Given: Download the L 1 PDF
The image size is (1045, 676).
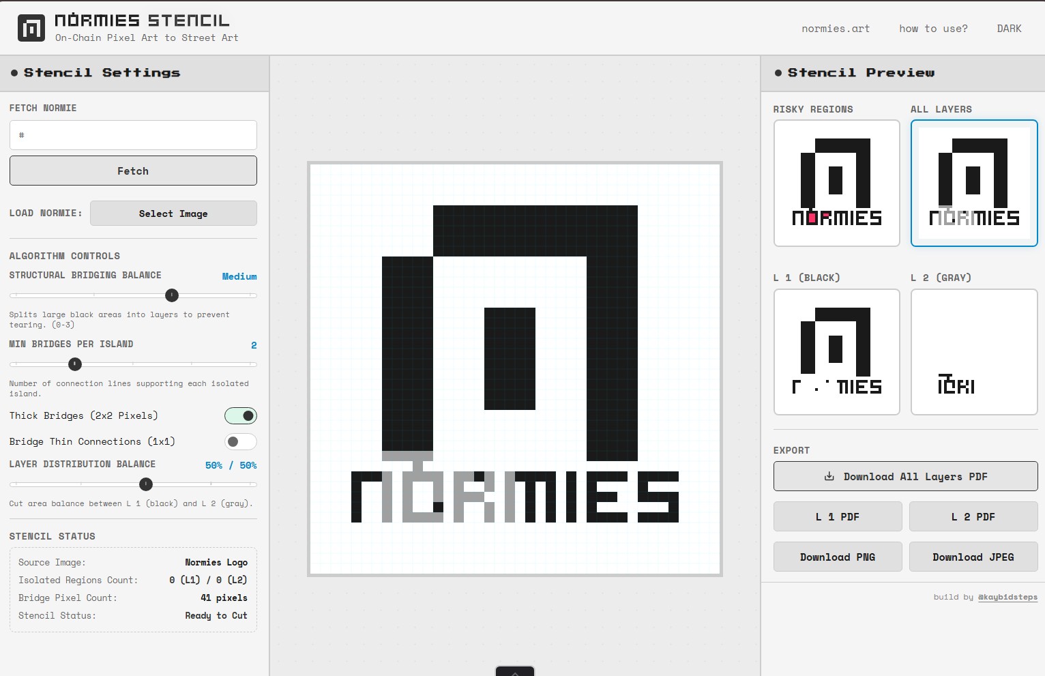Looking at the screenshot, I should tap(838, 516).
